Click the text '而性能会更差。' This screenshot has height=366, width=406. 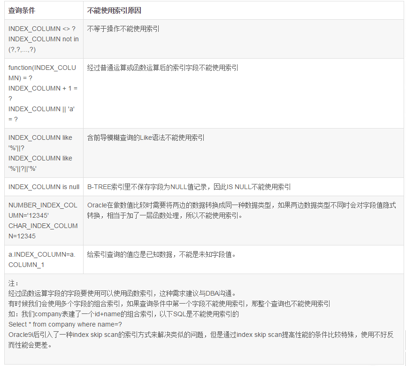click(30, 345)
